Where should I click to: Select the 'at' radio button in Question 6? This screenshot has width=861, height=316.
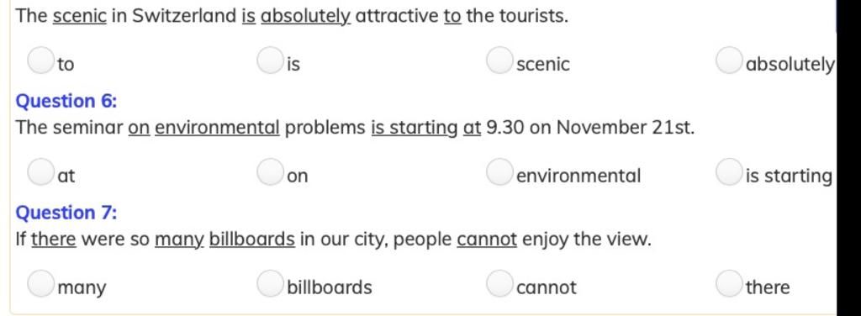coord(40,172)
